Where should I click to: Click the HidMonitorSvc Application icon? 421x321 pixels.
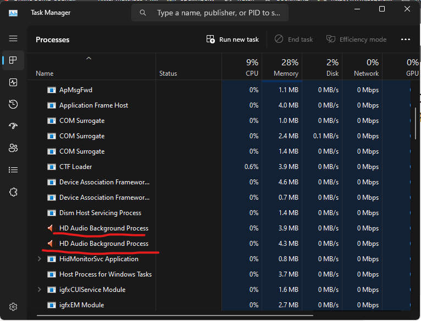(x=52, y=259)
